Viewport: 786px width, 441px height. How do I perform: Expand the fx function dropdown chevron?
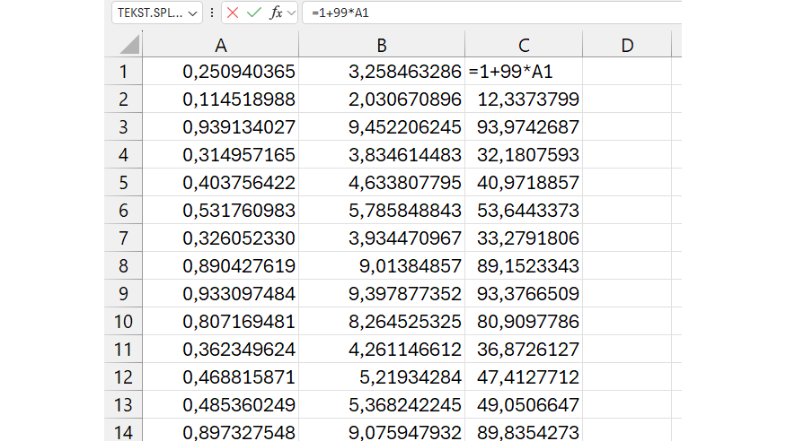291,13
